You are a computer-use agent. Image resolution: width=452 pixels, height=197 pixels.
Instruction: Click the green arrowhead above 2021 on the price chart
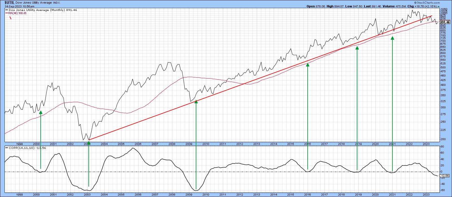392,38
